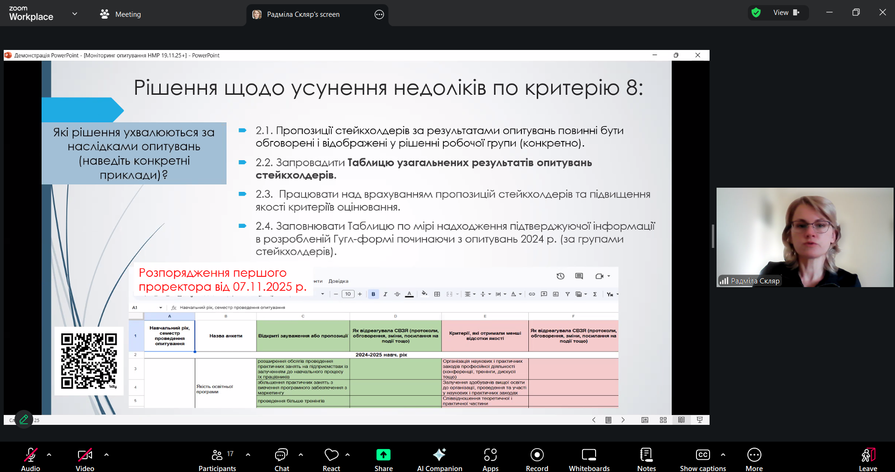895x472 pixels.
Task: Open the Zoom Workplace dropdown chevron
Action: [75, 14]
